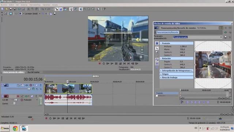This screenshot has height=132, width=234.
Task: Open the Pulsación automation mode dropdown on track 2
Action: click(x=37, y=100)
